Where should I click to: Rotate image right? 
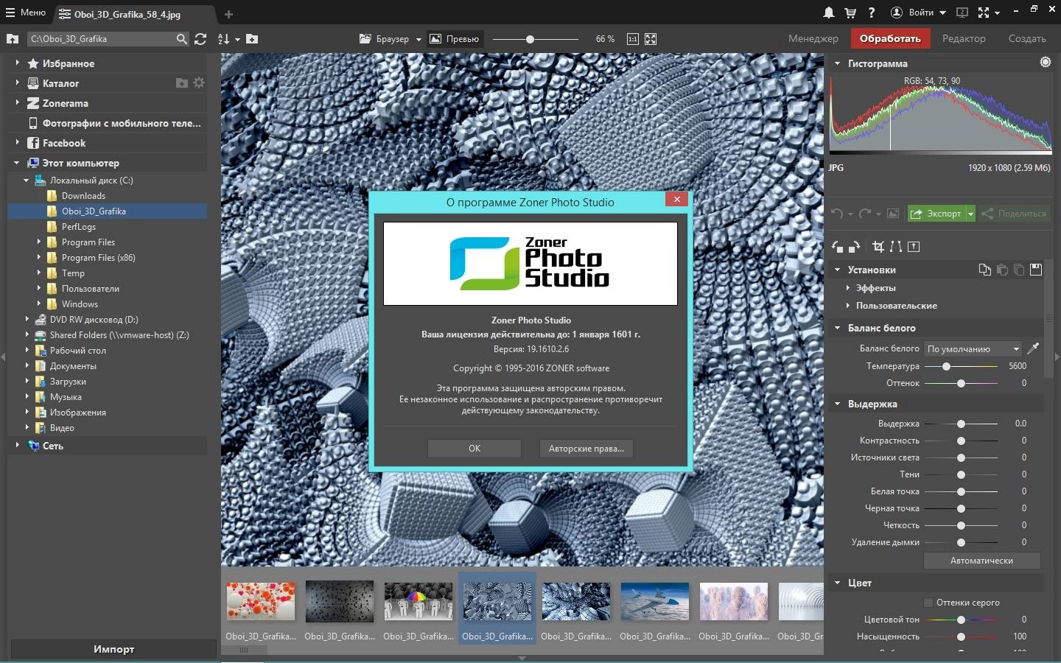point(854,247)
